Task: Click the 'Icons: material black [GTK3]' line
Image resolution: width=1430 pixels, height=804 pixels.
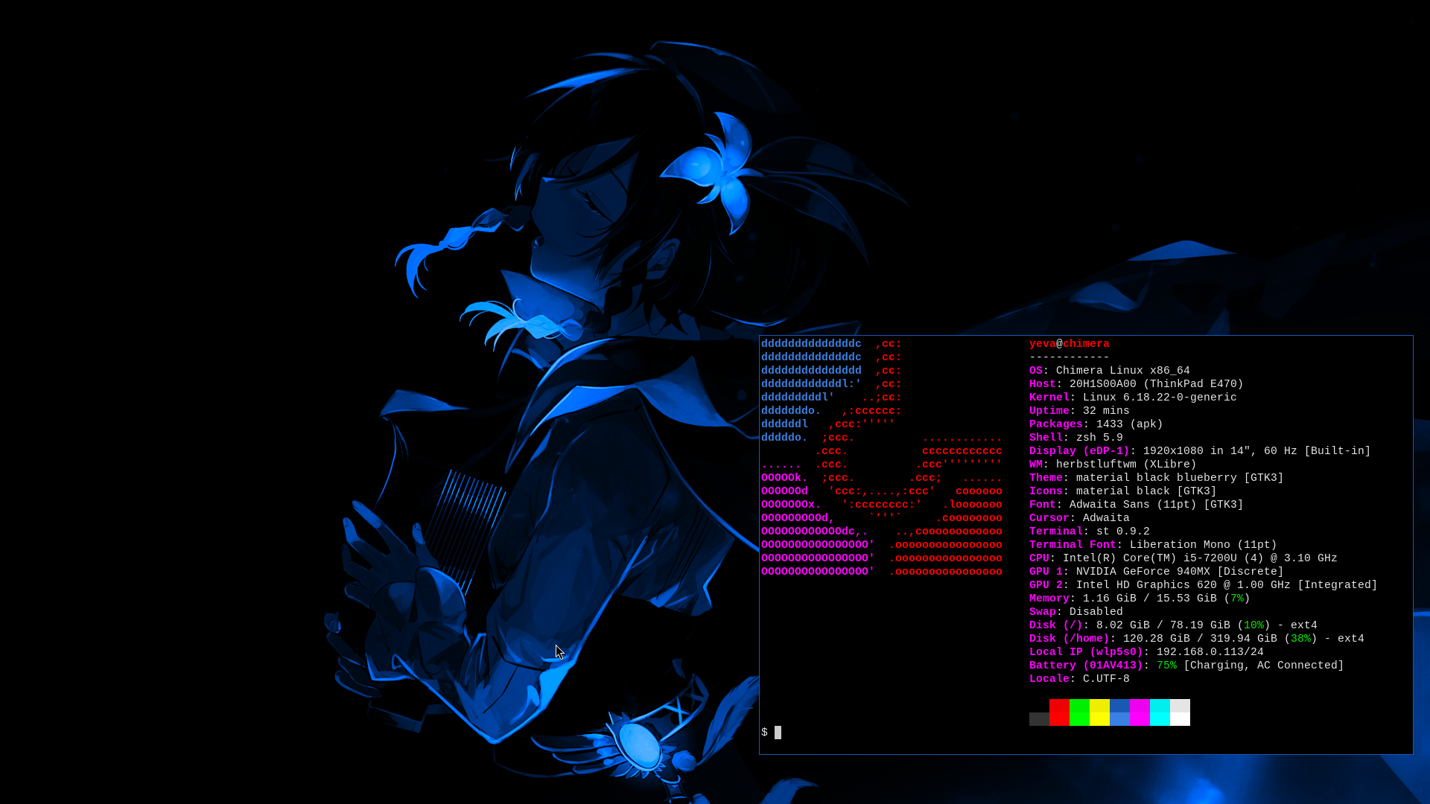Action: (x=1123, y=491)
